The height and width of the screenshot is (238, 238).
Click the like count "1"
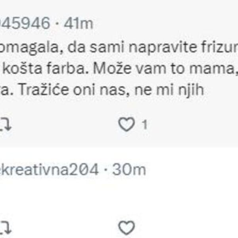(x=145, y=125)
